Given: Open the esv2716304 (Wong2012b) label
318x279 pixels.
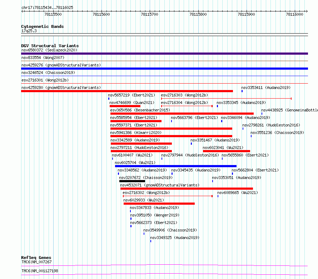Looking at the screenshot, I should pos(184,103).
